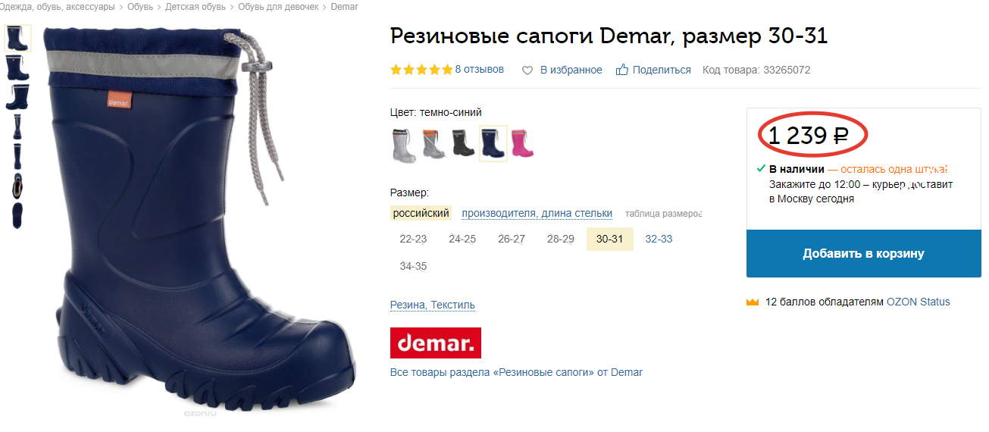
Task: Click the Demar red brand logo
Action: (x=436, y=343)
